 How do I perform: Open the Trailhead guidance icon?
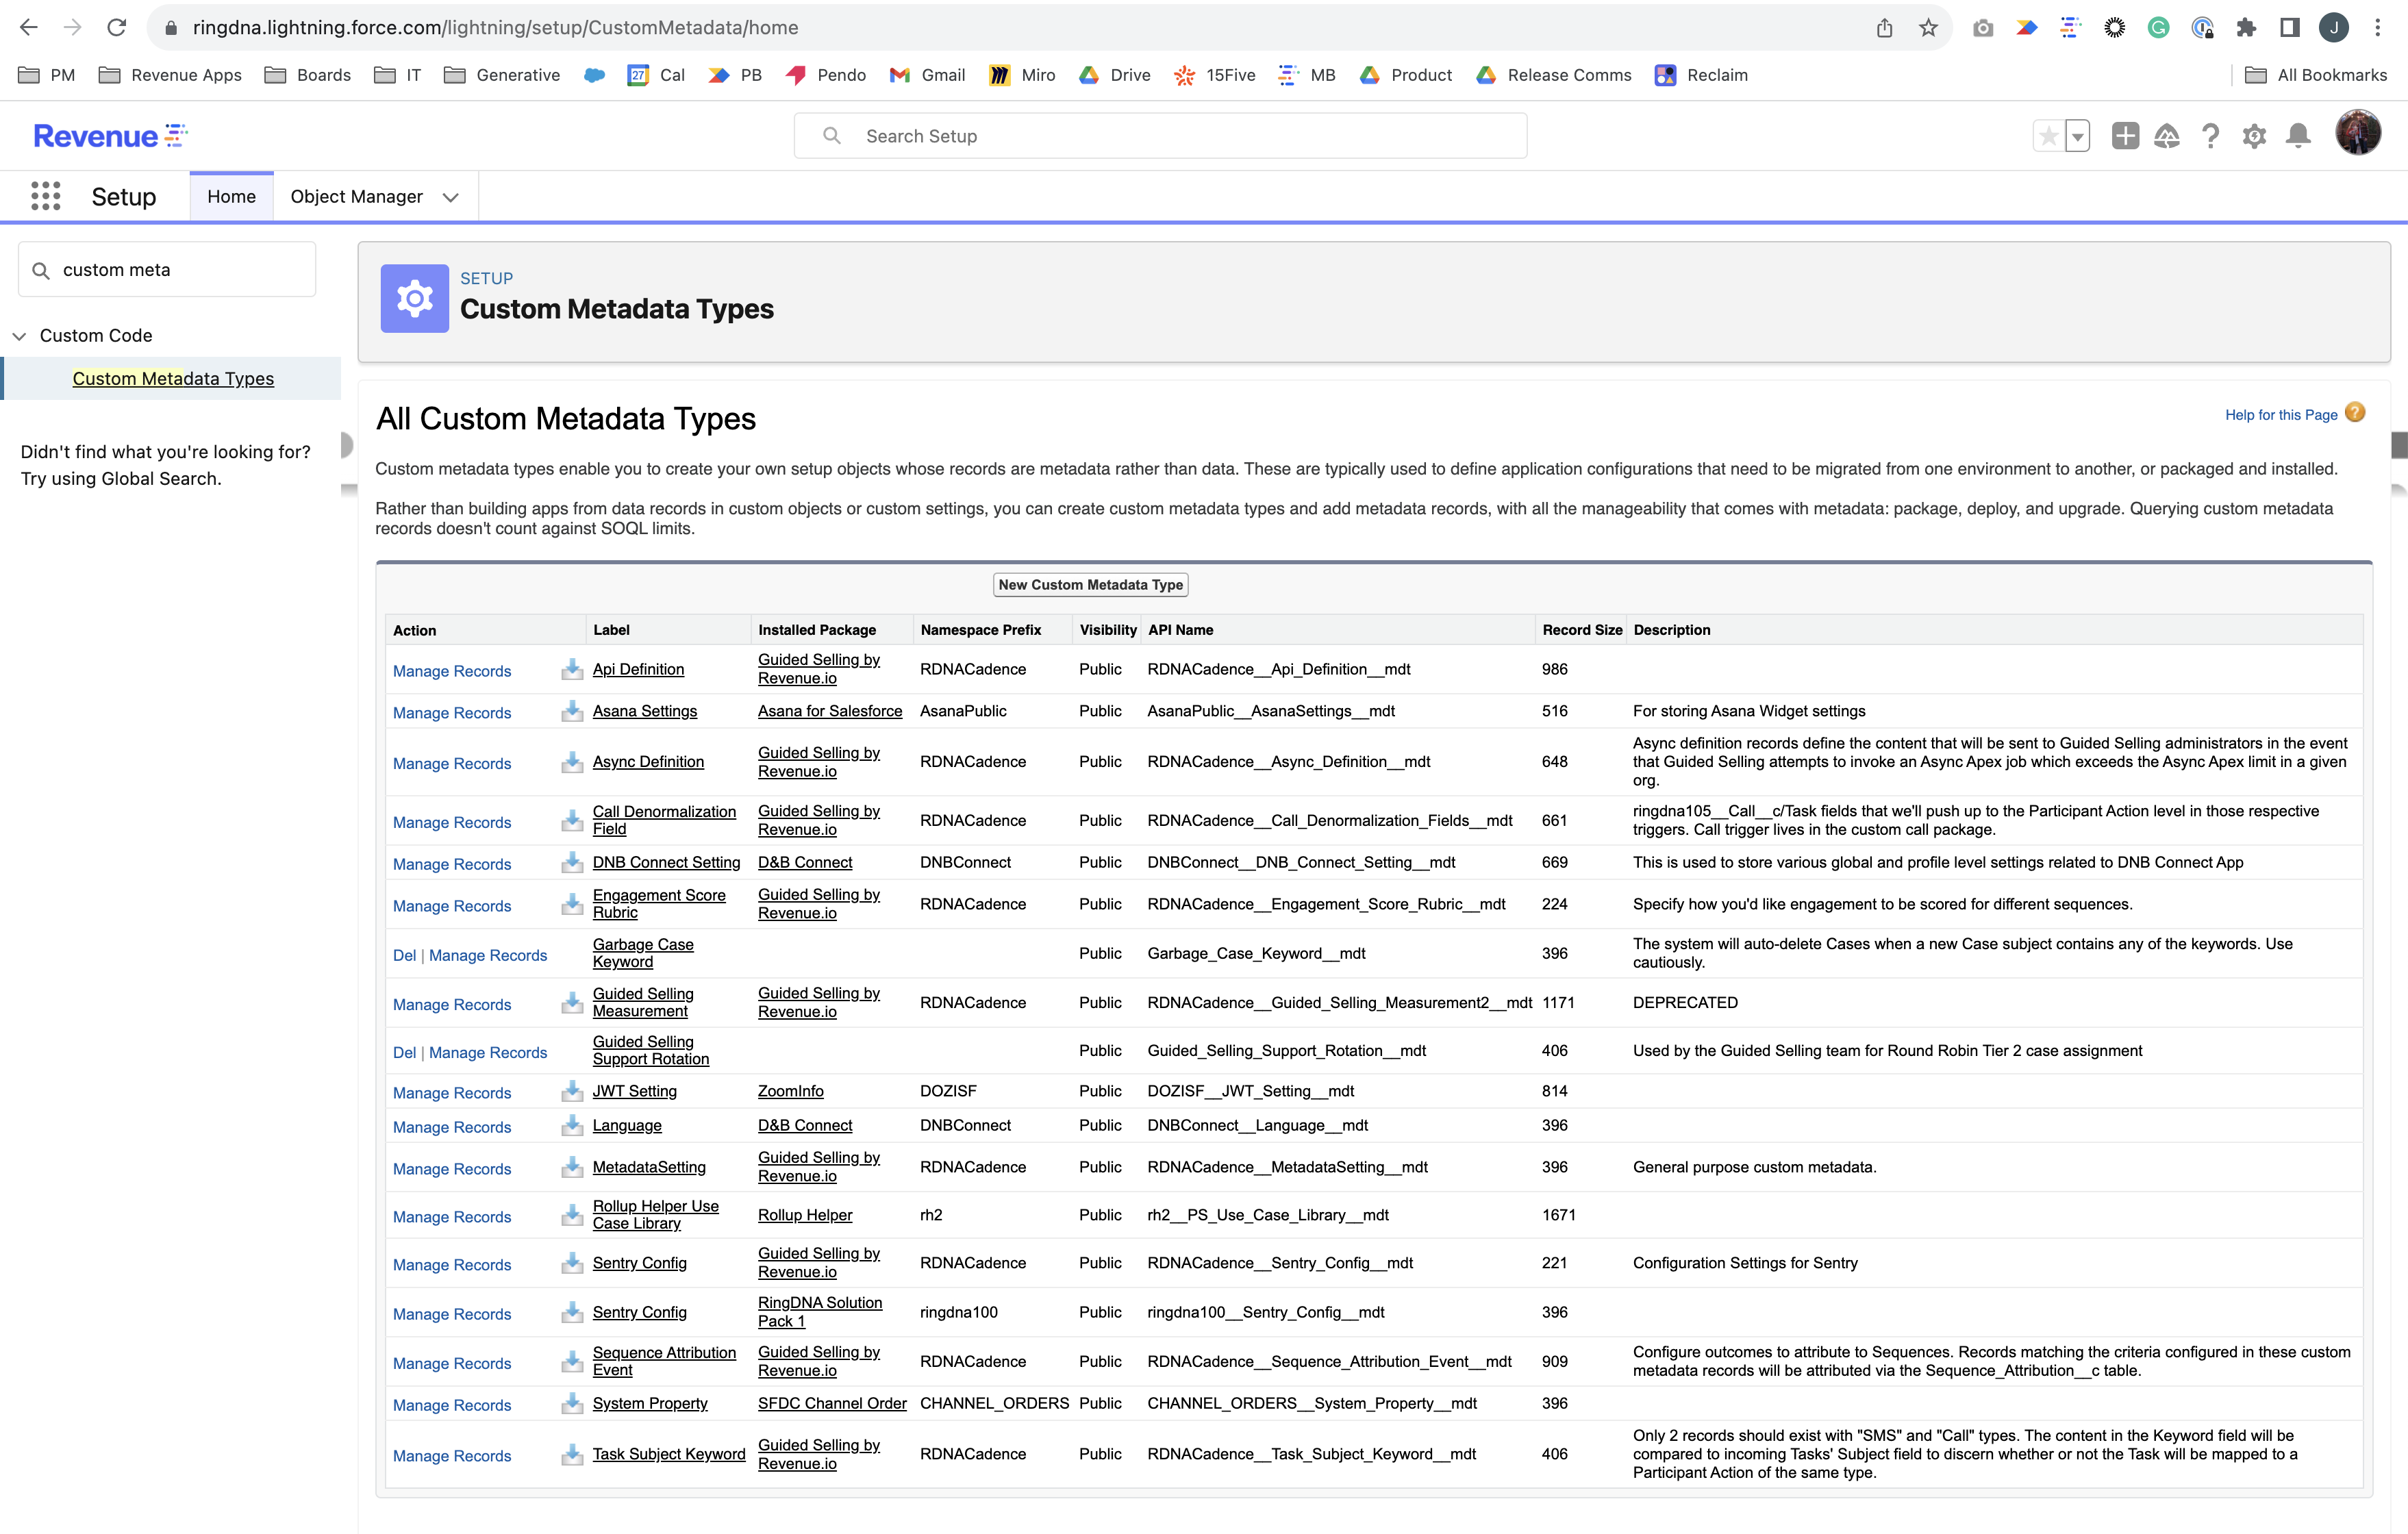[x=2166, y=136]
